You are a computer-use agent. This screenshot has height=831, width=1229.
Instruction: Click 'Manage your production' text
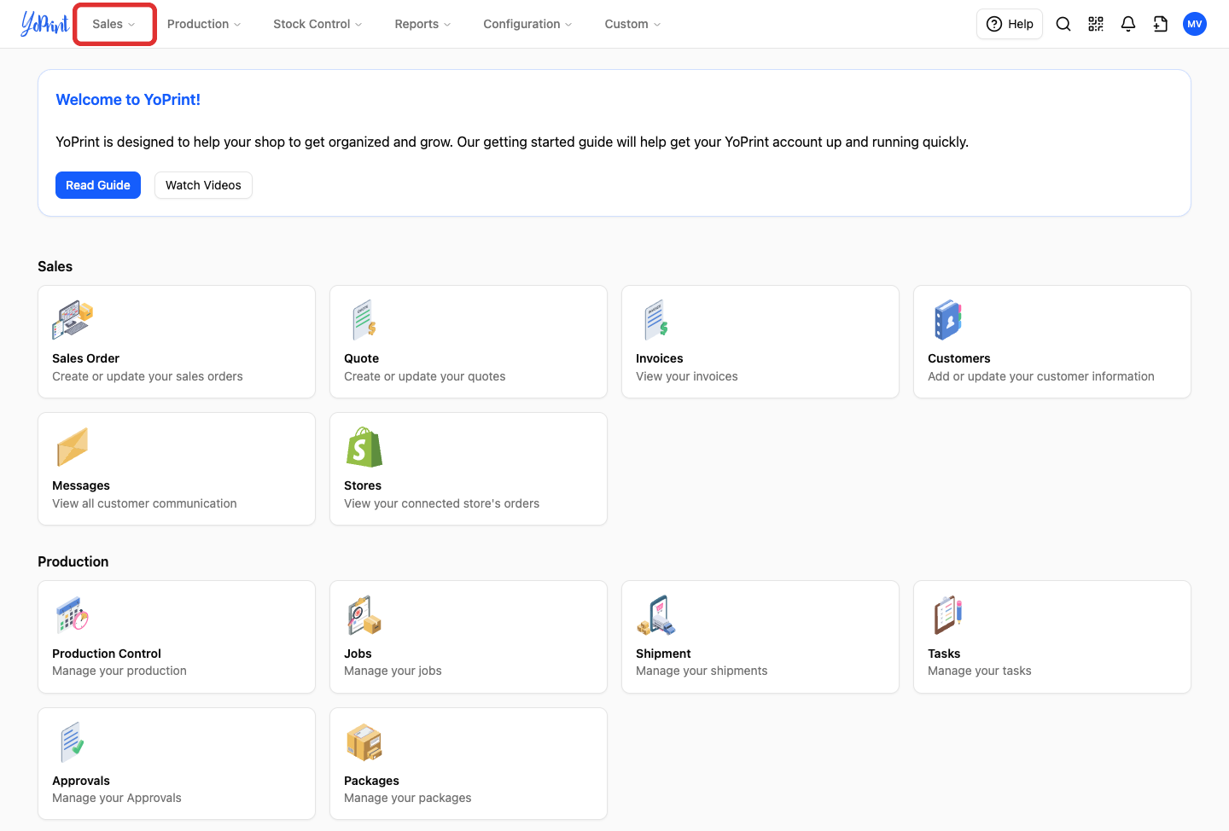coord(119,671)
